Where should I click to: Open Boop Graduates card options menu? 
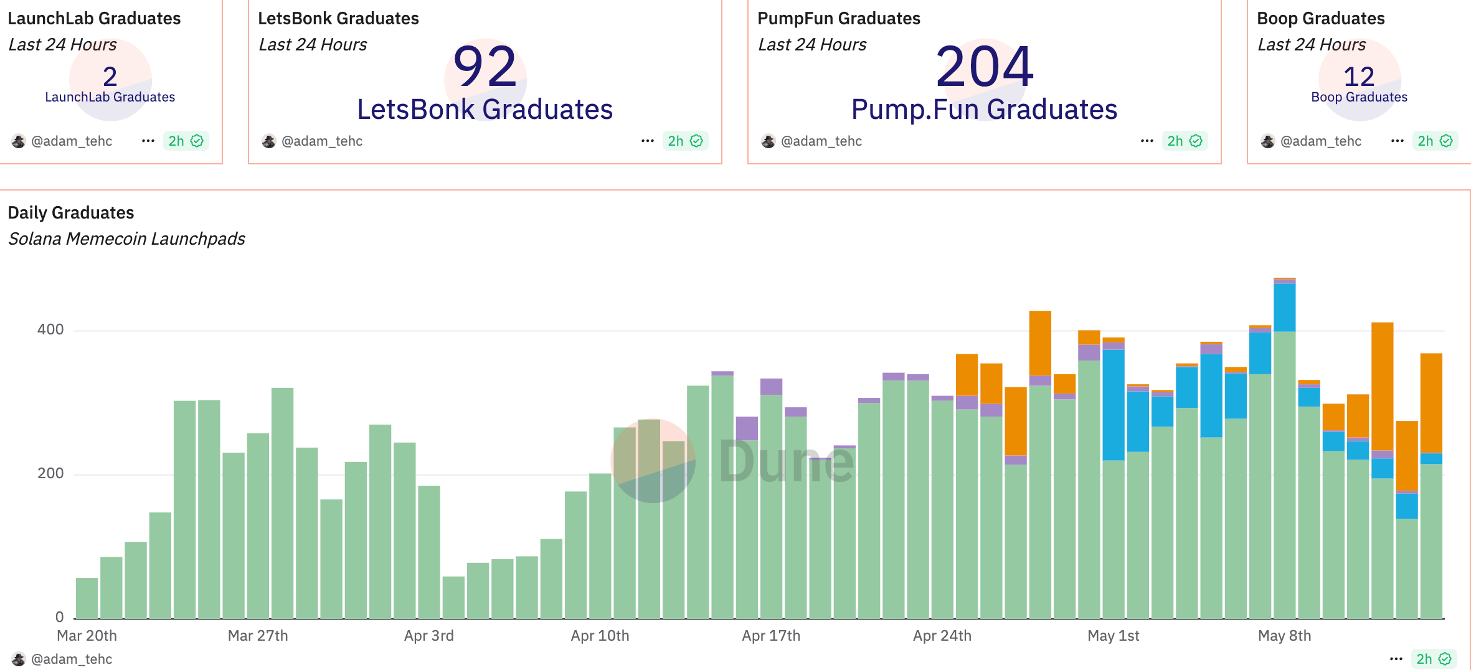(x=1397, y=141)
